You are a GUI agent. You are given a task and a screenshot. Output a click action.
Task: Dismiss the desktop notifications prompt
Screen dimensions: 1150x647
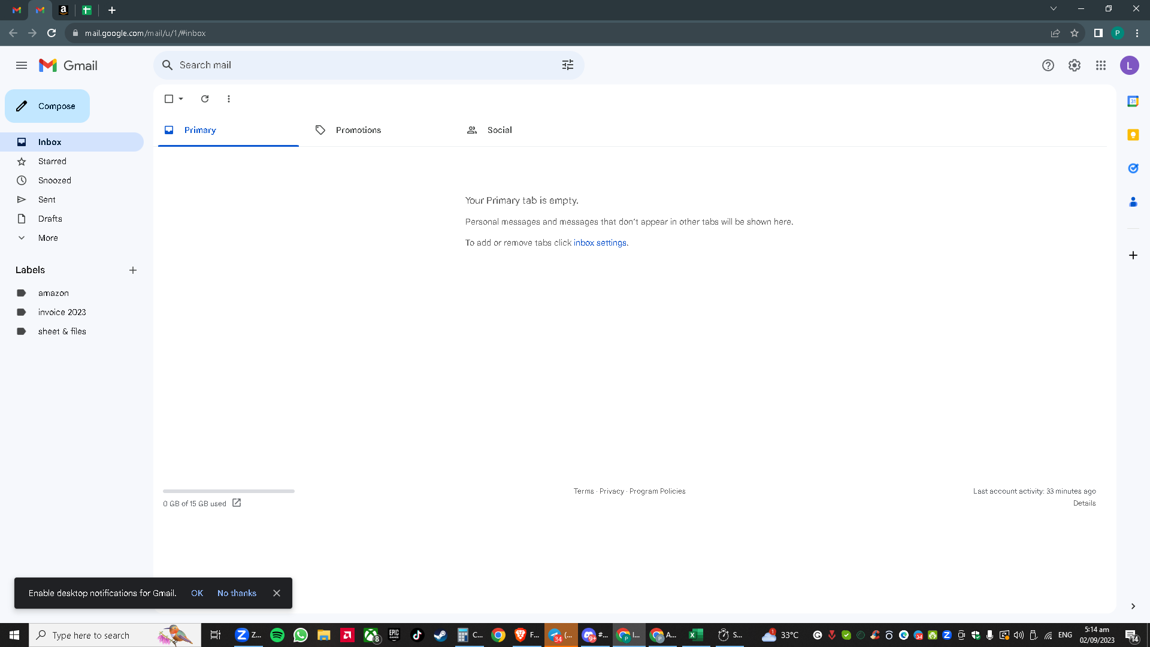click(x=277, y=593)
